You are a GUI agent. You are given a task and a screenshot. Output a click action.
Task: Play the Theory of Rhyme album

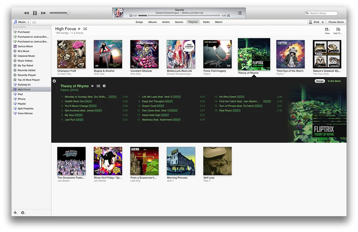click(x=92, y=86)
